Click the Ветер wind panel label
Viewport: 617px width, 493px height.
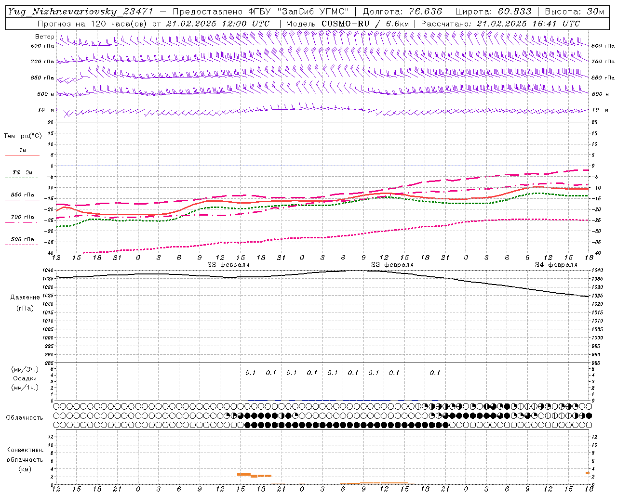(x=44, y=37)
